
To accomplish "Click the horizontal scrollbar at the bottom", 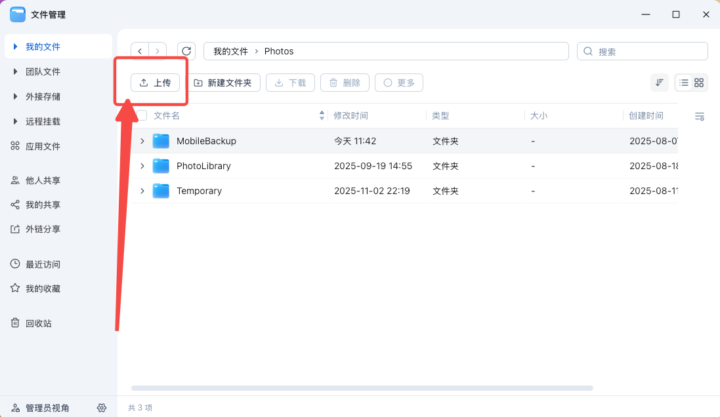I will point(362,388).
